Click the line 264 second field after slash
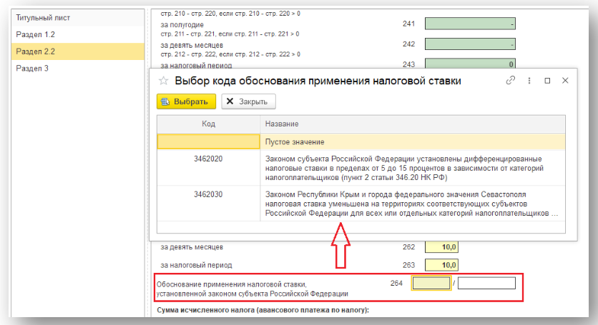The width and height of the screenshot is (598, 325). pyautogui.click(x=486, y=284)
